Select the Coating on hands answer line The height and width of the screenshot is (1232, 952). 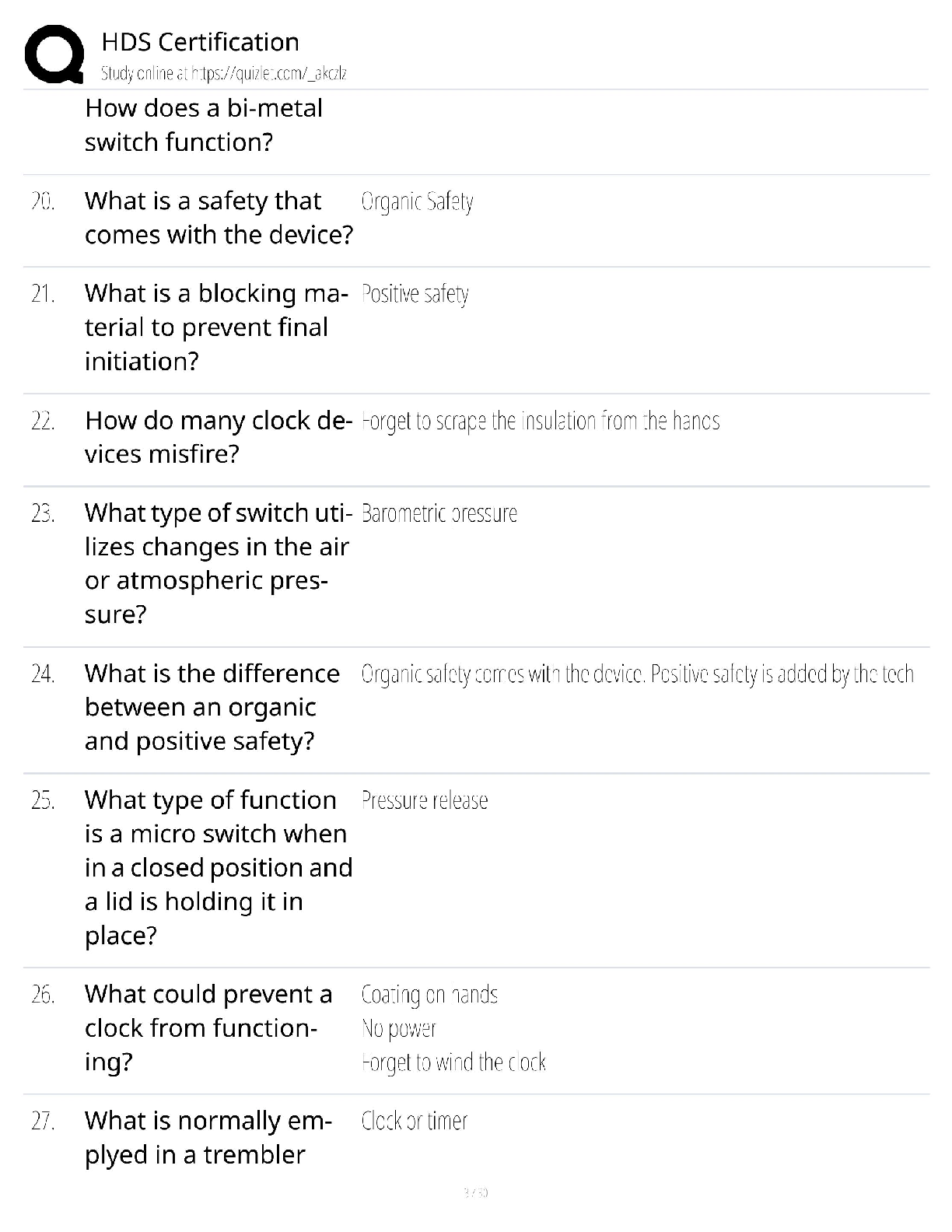pyautogui.click(x=429, y=995)
